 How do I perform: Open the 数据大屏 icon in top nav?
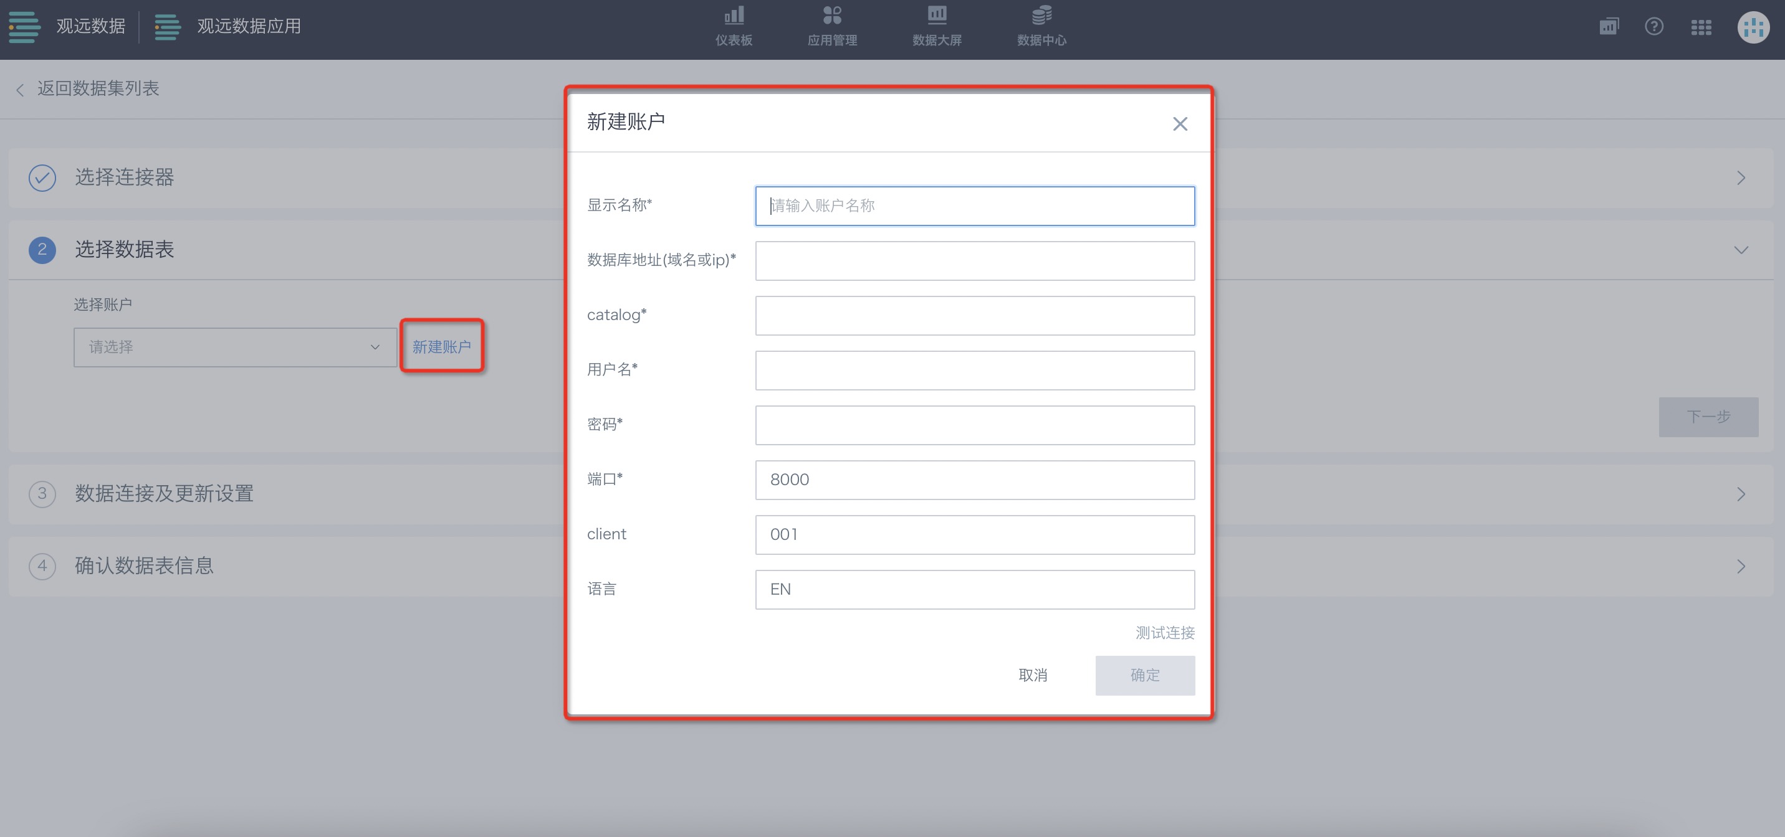click(937, 15)
